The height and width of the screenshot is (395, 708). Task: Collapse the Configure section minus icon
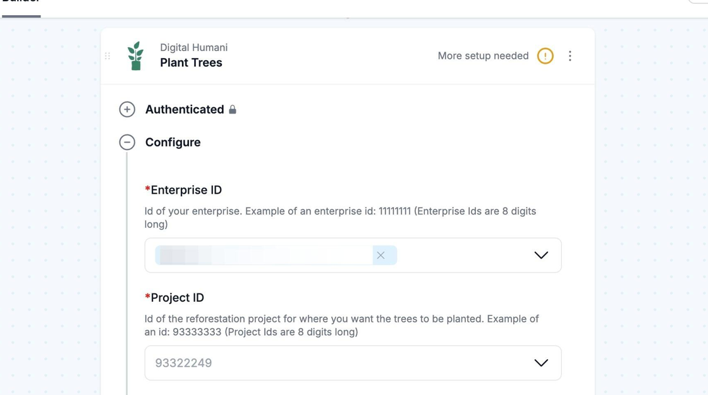click(x=127, y=142)
